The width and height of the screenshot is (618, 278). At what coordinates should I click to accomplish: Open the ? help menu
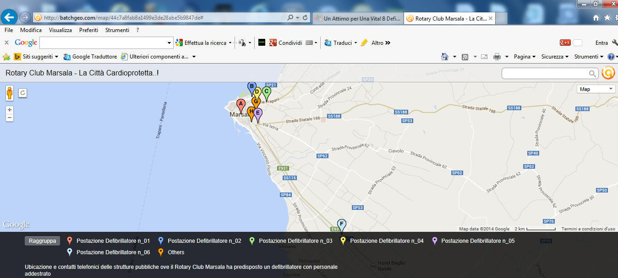pos(137,30)
